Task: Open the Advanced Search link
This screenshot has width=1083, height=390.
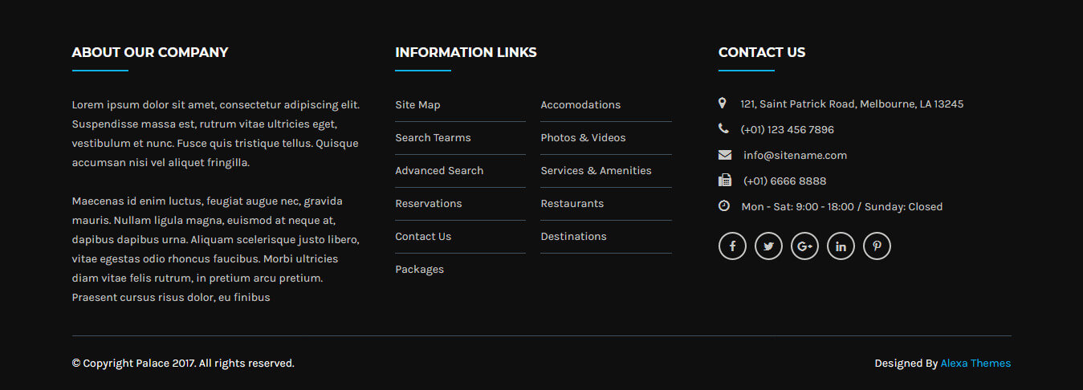Action: tap(439, 171)
